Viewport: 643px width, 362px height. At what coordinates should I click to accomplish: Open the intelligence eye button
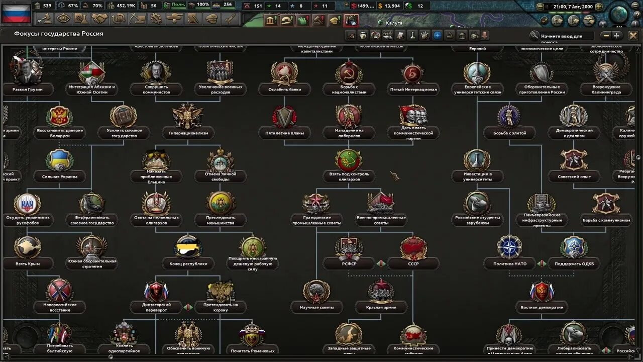pyautogui.click(x=63, y=19)
